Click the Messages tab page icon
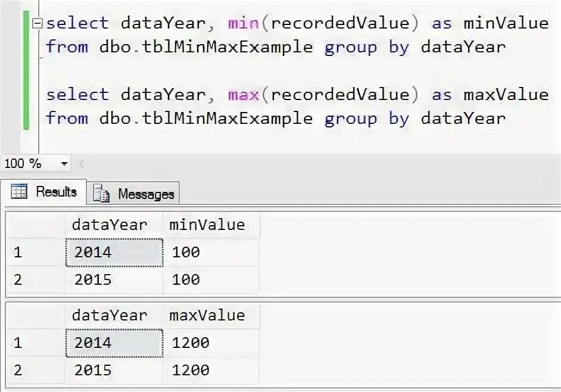The width and height of the screenshot is (561, 392). 102,194
